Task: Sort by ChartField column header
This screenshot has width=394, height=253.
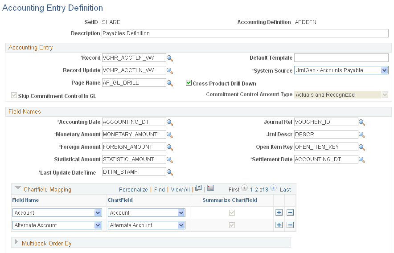Action: 120,200
